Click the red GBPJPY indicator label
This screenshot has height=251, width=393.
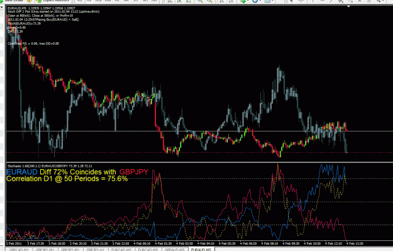coord(134,172)
